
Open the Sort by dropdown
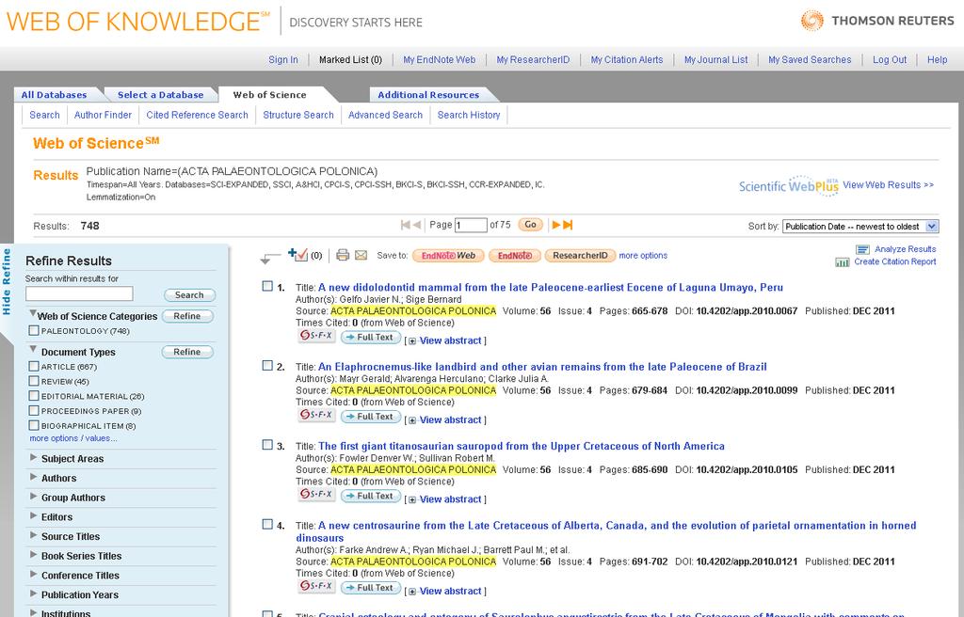[860, 226]
